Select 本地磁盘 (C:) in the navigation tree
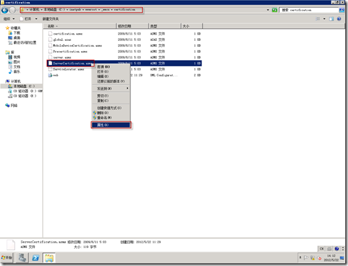 pos(21,86)
